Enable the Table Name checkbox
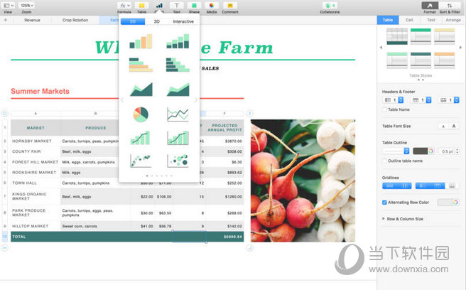The height and width of the screenshot is (290, 466). pyautogui.click(x=384, y=109)
